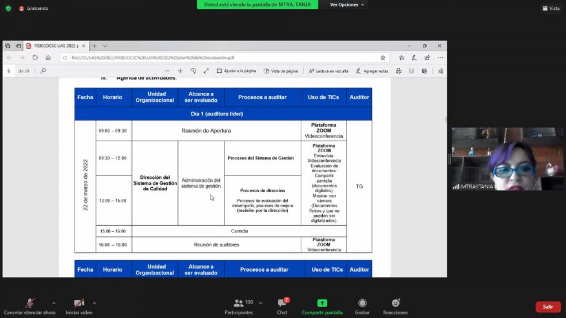
Task: Expand the participants options arrow
Action: [260, 303]
